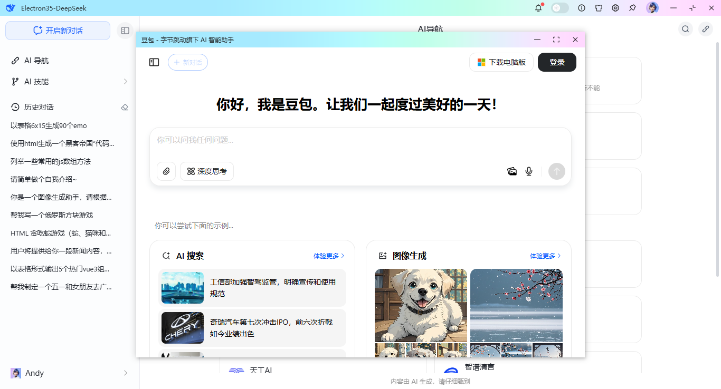Open the plum blossom snow image thumbnail
Screen dimensions: 721x389
click(x=516, y=305)
